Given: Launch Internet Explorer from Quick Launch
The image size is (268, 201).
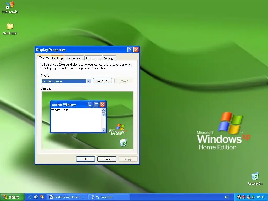Looking at the screenshot, I should tap(30, 197).
